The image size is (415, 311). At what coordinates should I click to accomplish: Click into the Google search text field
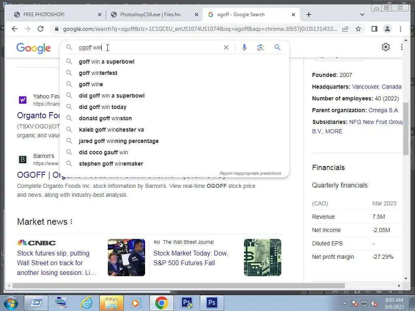pos(148,47)
